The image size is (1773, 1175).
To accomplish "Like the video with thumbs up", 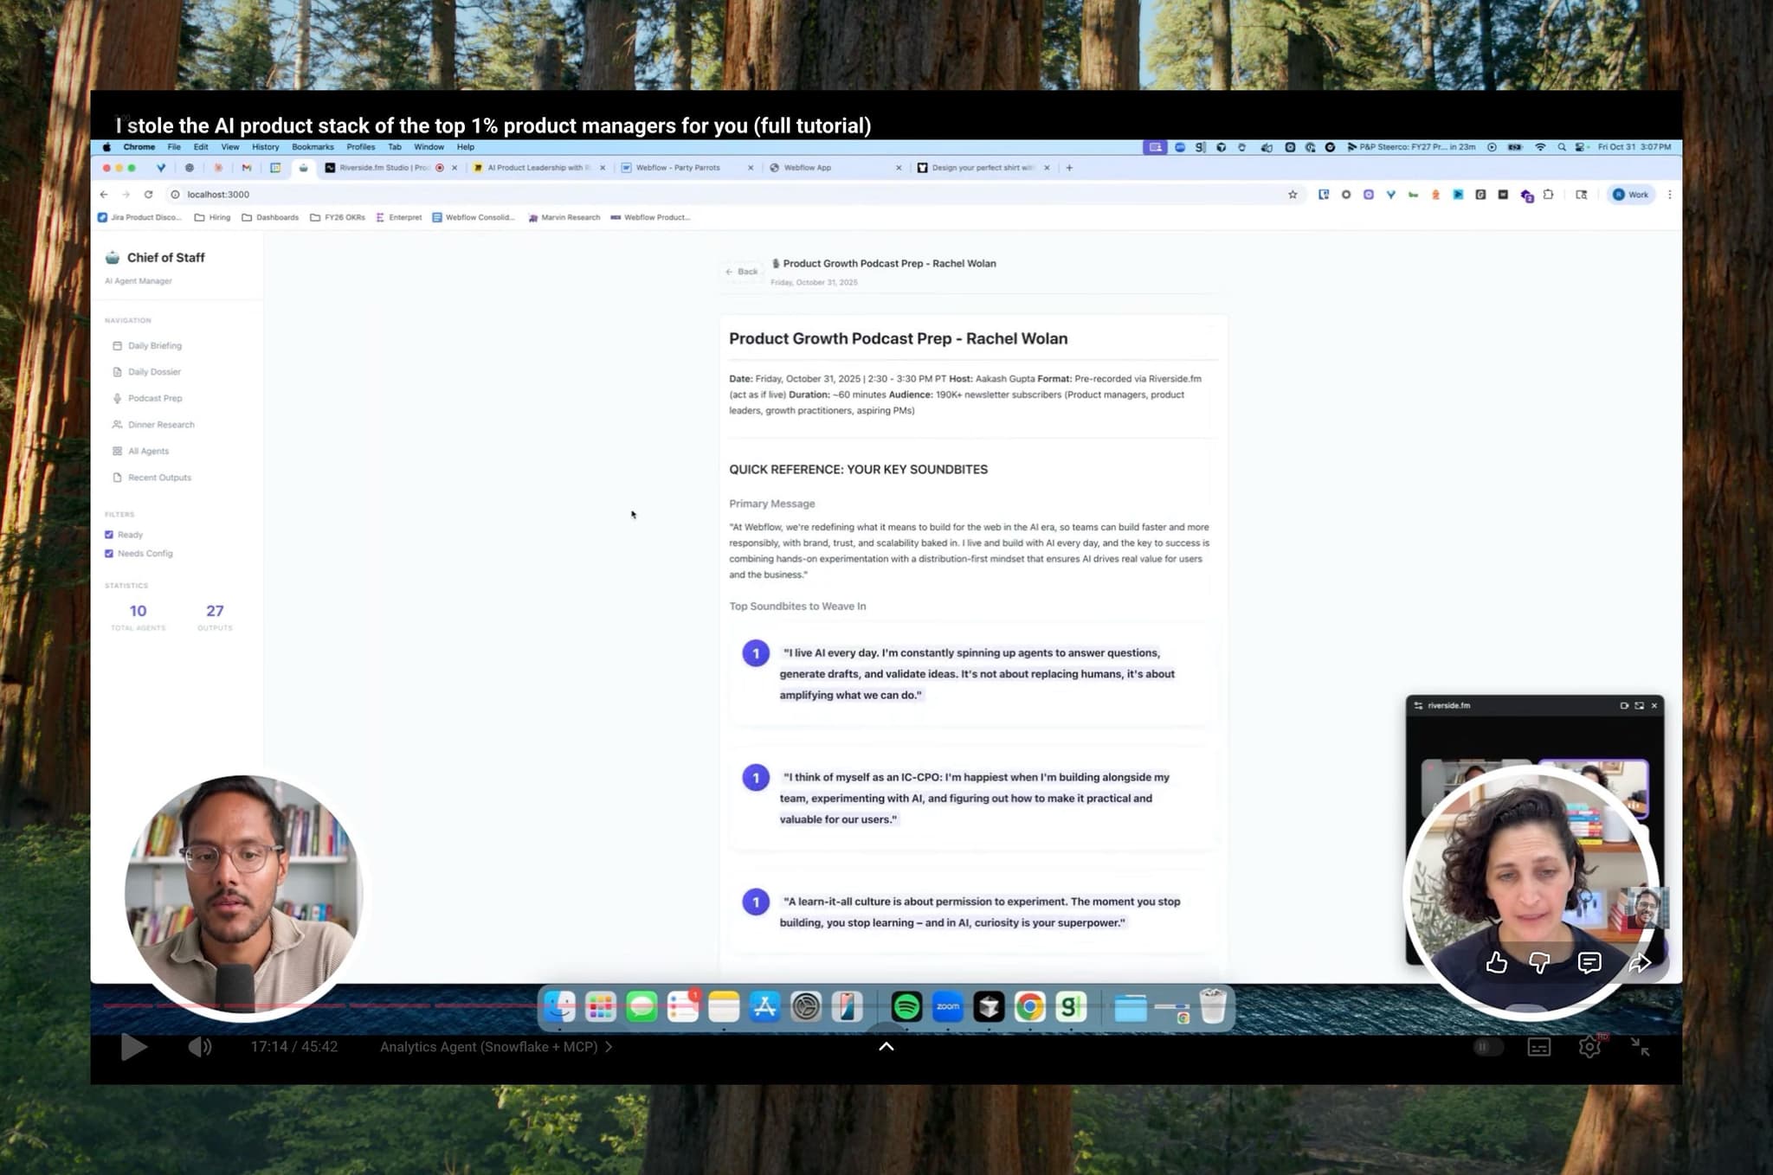I will pos(1496,963).
